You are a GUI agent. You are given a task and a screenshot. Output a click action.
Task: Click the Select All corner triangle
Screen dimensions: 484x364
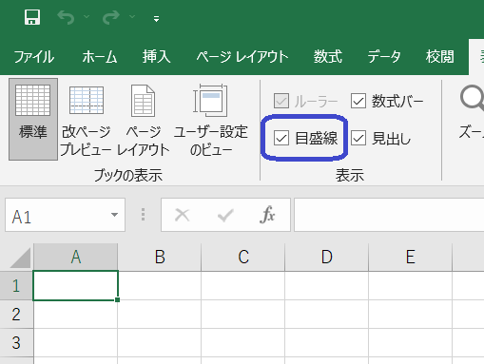click(x=20, y=258)
